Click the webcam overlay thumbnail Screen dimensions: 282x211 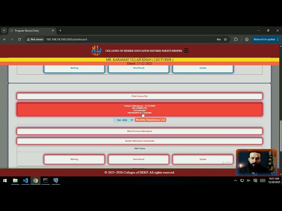pos(256,162)
